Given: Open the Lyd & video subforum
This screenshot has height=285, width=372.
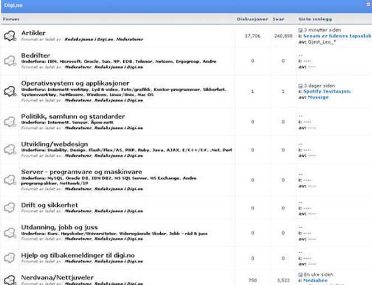Looking at the screenshot, I should tap(105, 90).
